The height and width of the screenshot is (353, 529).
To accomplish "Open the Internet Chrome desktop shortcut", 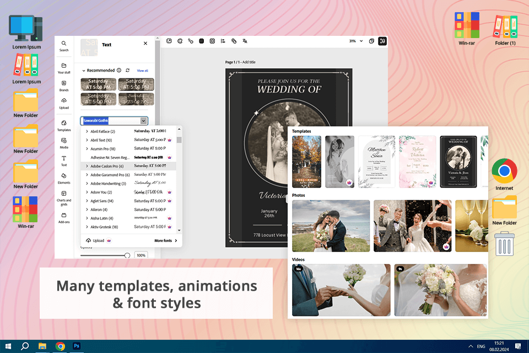I will [x=504, y=174].
